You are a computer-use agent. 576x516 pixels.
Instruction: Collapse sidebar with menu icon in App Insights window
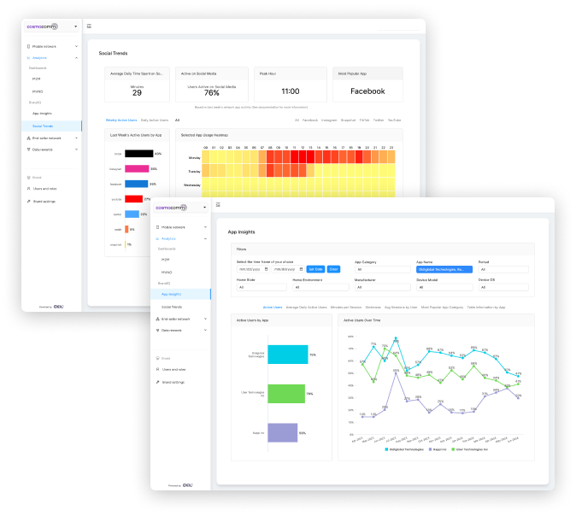(x=218, y=204)
